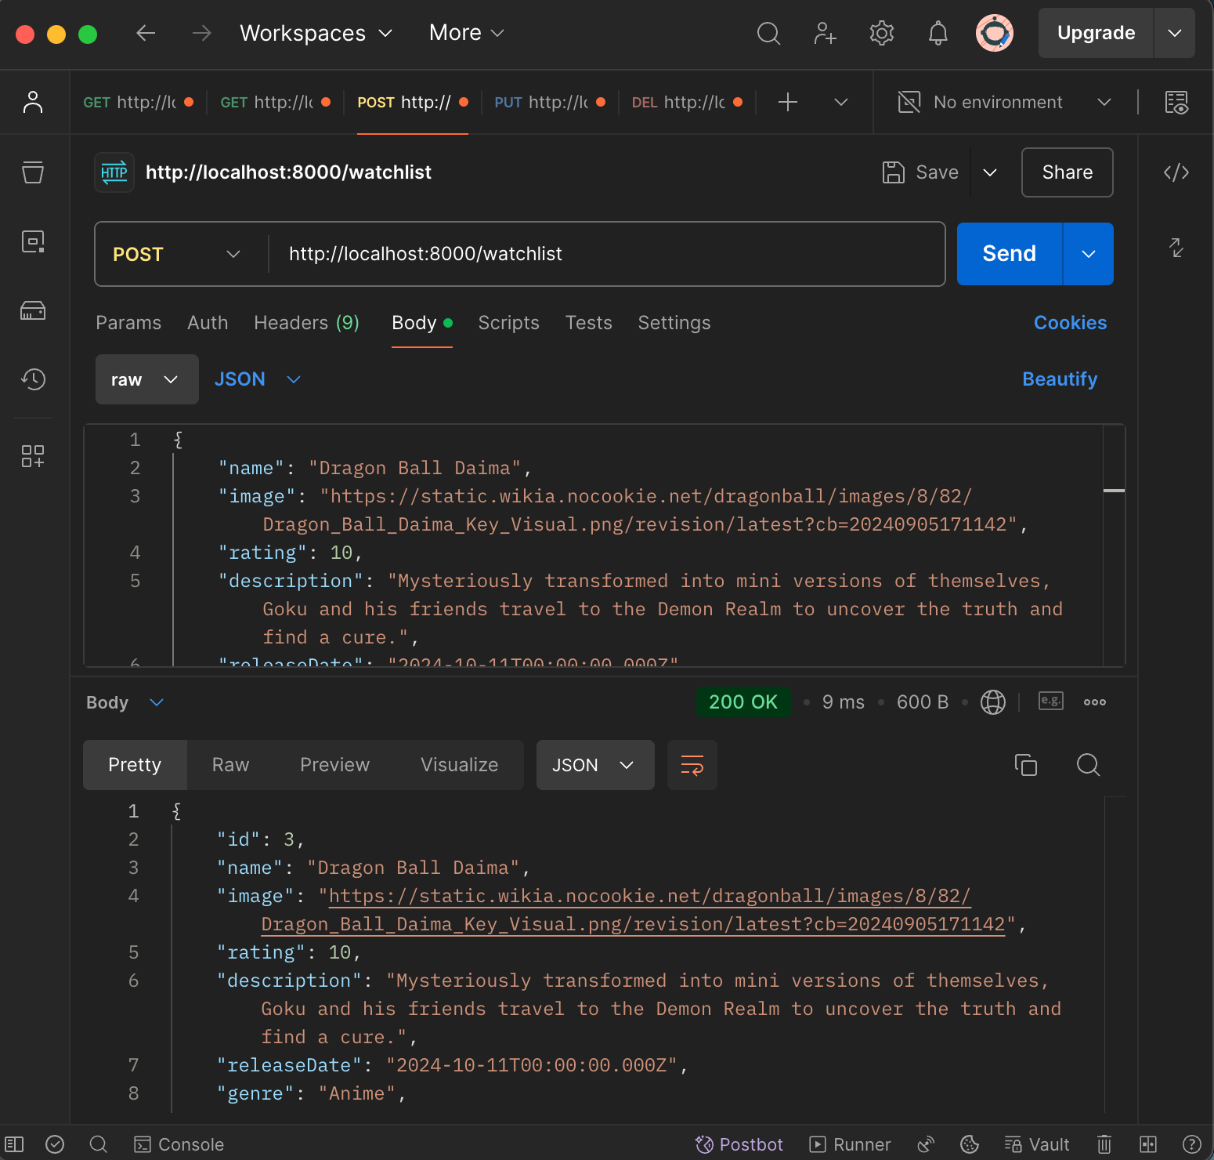This screenshot has width=1214, height=1160.
Task: Switch to the Headers tab
Action: coord(306,323)
